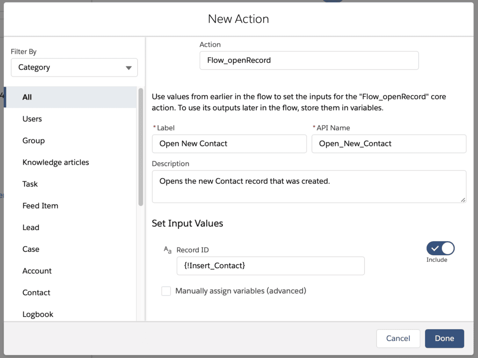Image resolution: width=478 pixels, height=358 pixels.
Task: Select the Knowledge articles category
Action: coord(71,162)
